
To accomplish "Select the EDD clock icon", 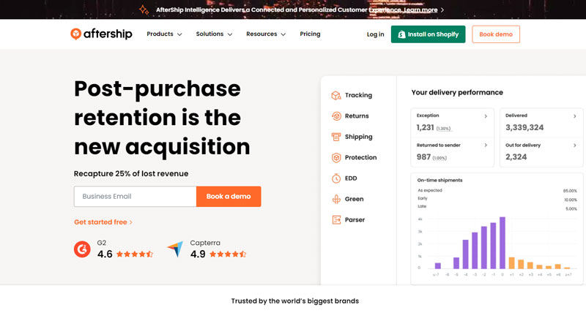I will [336, 178].
